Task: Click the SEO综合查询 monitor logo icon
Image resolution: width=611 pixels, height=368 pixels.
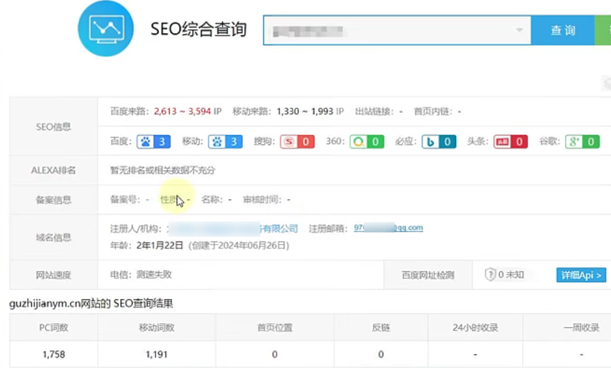Action: tap(106, 29)
